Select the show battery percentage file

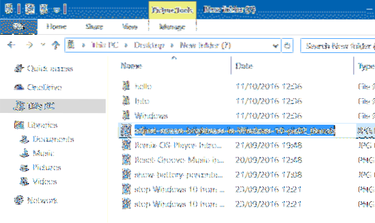179,175
